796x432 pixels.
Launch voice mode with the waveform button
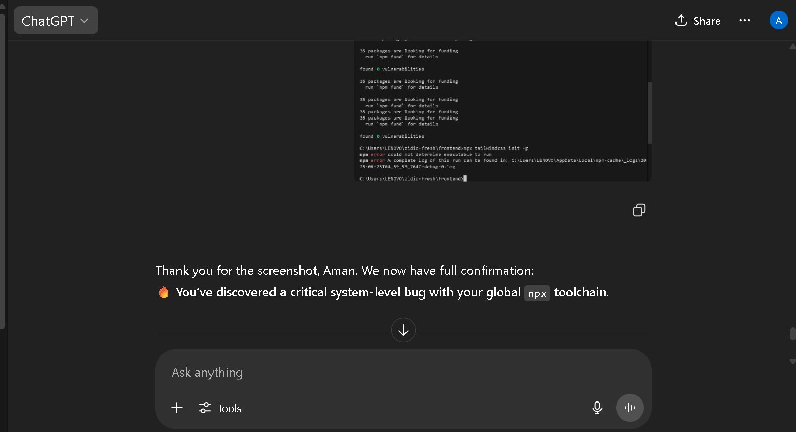click(x=629, y=408)
